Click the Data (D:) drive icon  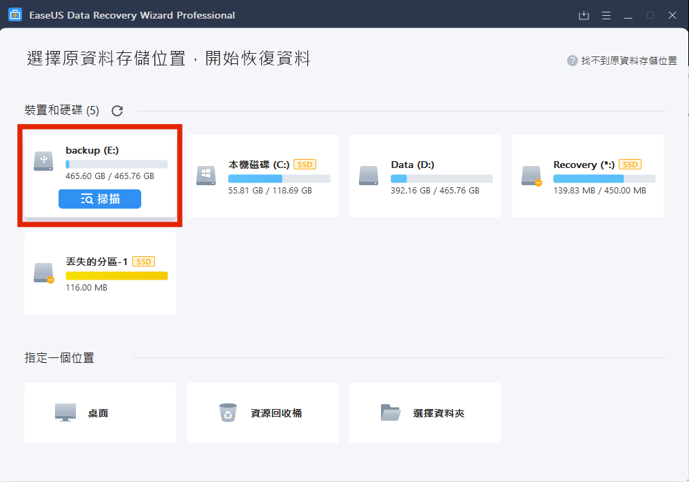pos(368,176)
